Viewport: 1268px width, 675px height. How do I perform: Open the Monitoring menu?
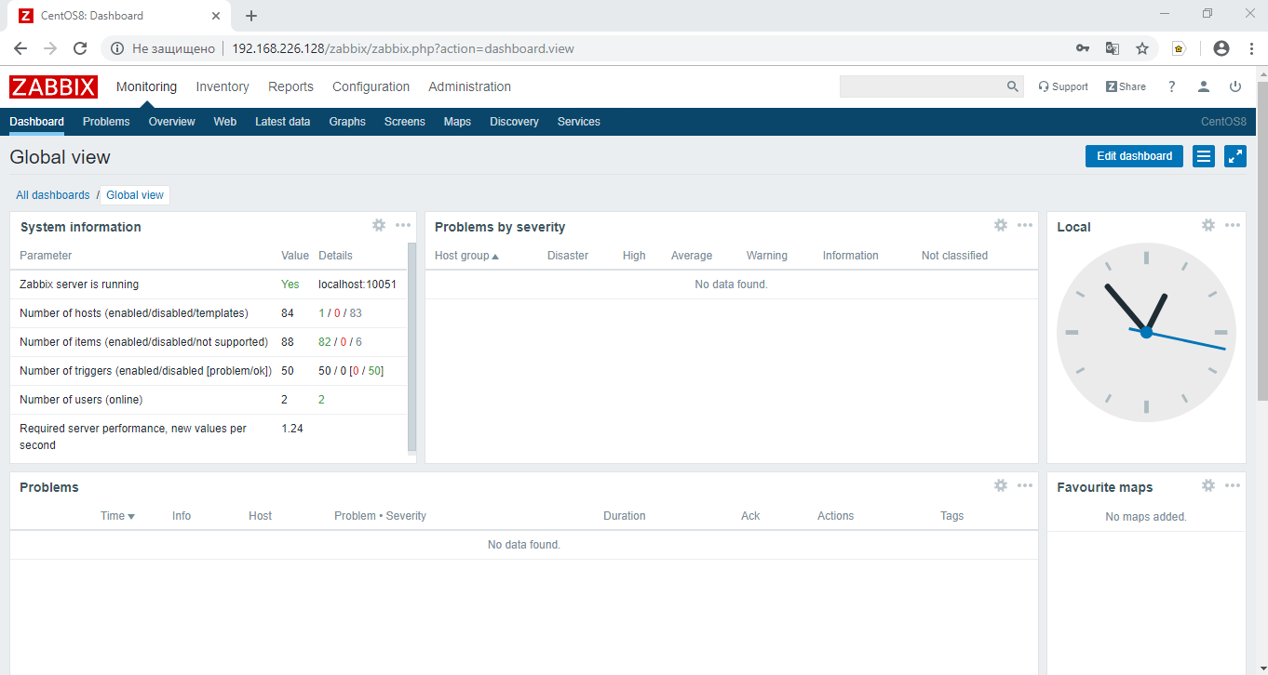click(x=146, y=86)
